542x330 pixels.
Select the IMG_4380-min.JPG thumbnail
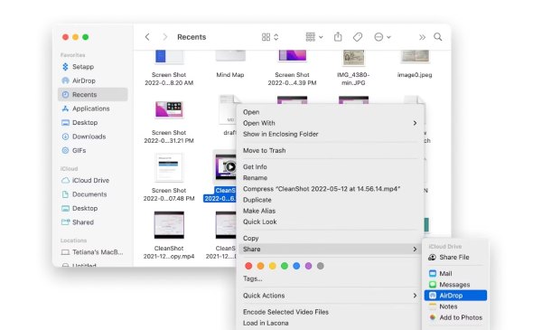353,57
